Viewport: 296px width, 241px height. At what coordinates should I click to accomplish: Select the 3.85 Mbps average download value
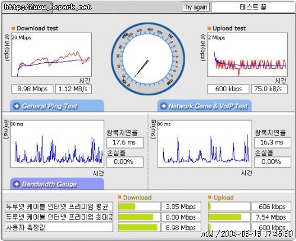[x=181, y=207]
